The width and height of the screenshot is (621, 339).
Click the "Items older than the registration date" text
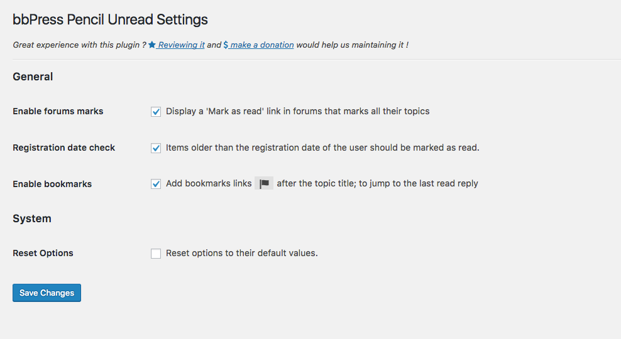[322, 148]
